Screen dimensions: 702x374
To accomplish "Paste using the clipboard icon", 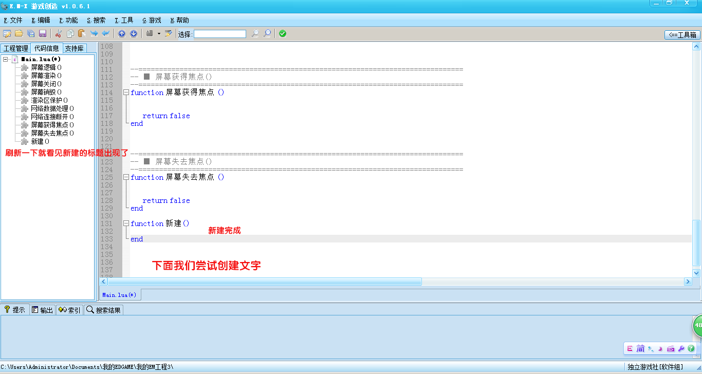I will pos(82,33).
